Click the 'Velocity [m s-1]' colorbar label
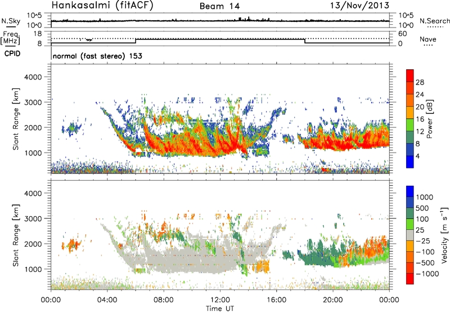Screen dimensions: 450x312 coord(444,235)
